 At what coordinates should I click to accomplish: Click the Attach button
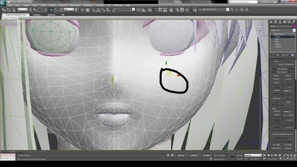(277, 79)
